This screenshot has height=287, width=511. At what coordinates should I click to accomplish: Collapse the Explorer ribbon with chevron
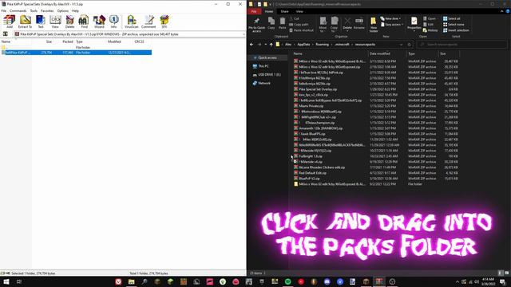[x=501, y=11]
